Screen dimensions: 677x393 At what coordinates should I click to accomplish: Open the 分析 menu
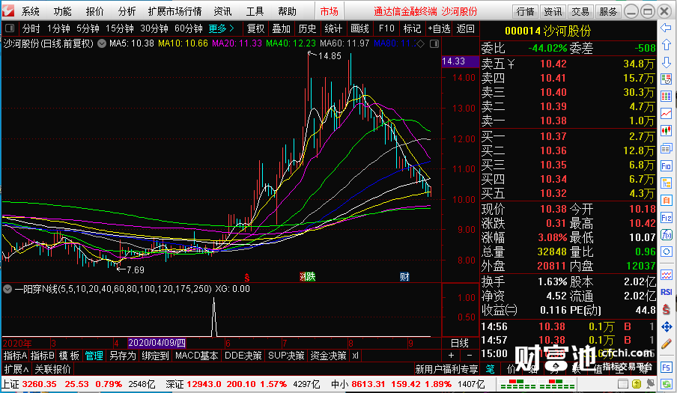[127, 11]
